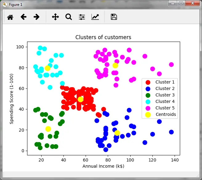Click the yellow centroid in the magenta cluster
202x180 pixels.
[115, 65]
